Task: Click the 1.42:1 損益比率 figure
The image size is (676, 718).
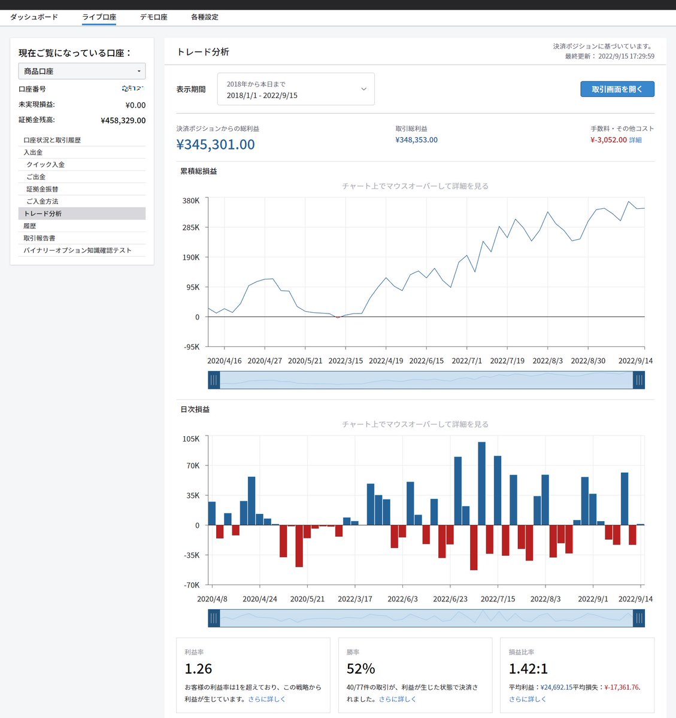Action: (528, 669)
